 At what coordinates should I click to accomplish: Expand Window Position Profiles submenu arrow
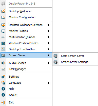click(49, 43)
